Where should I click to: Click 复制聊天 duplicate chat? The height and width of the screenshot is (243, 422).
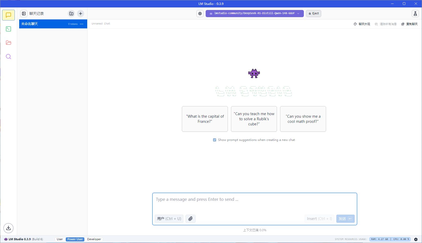409,24
